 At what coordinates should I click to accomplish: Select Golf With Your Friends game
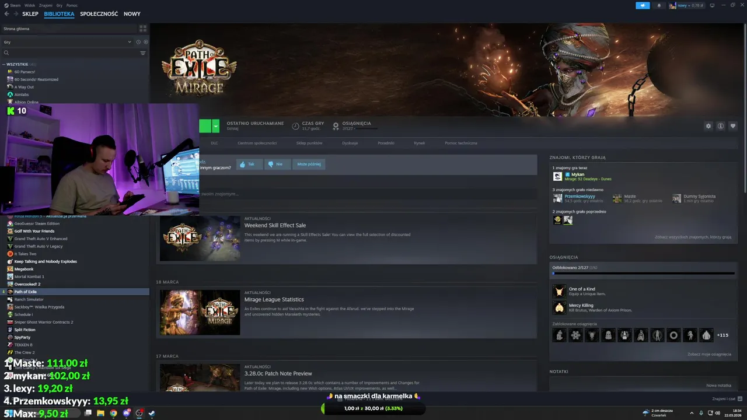(34, 231)
